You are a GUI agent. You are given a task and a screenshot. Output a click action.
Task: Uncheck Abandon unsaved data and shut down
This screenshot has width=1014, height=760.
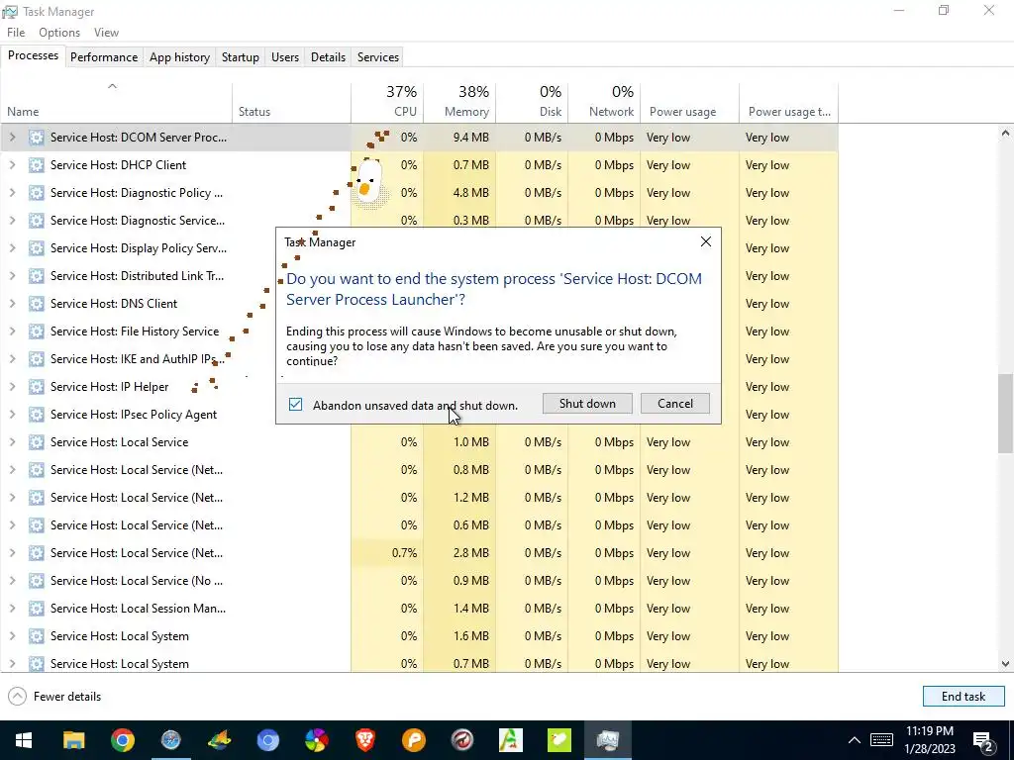click(295, 405)
